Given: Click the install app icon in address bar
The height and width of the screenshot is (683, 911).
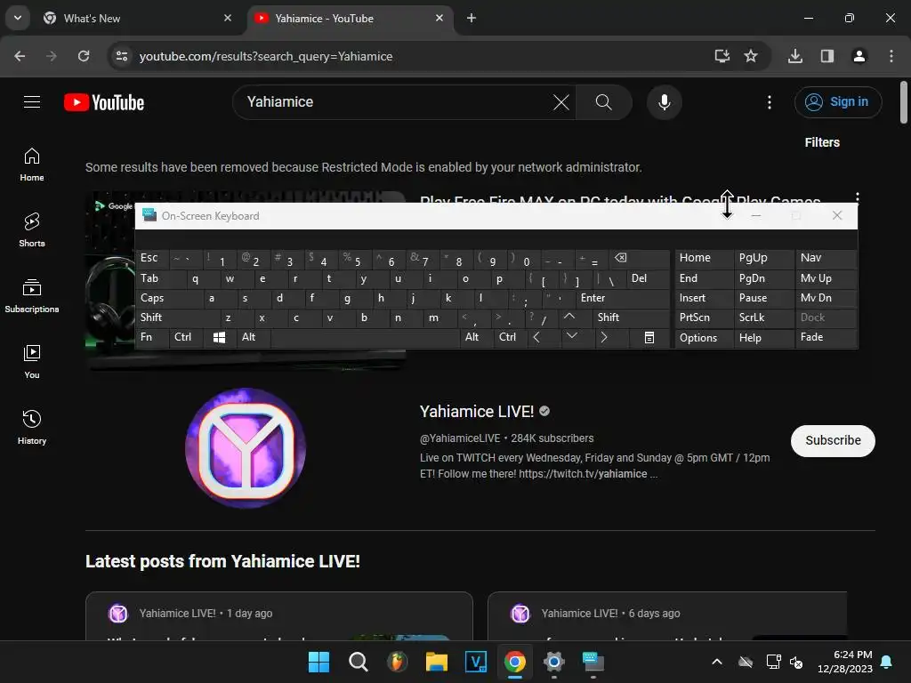Looking at the screenshot, I should click(722, 56).
